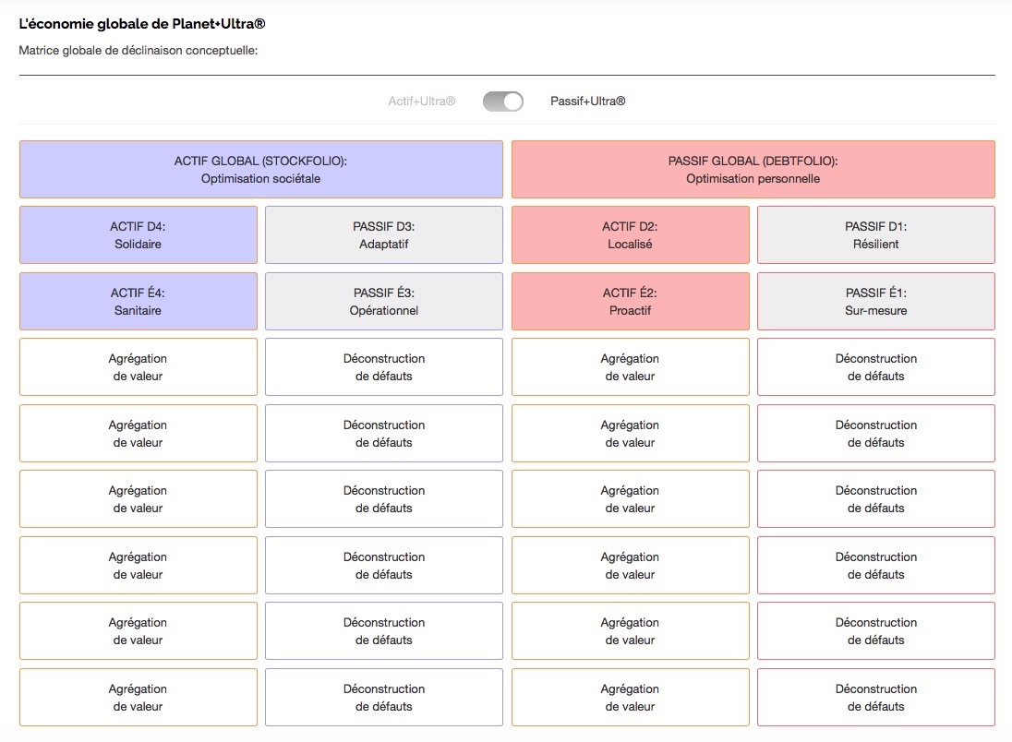Open Déconstruction de défauts card directly below PASSIF É1
The image size is (1012, 742).
point(876,367)
